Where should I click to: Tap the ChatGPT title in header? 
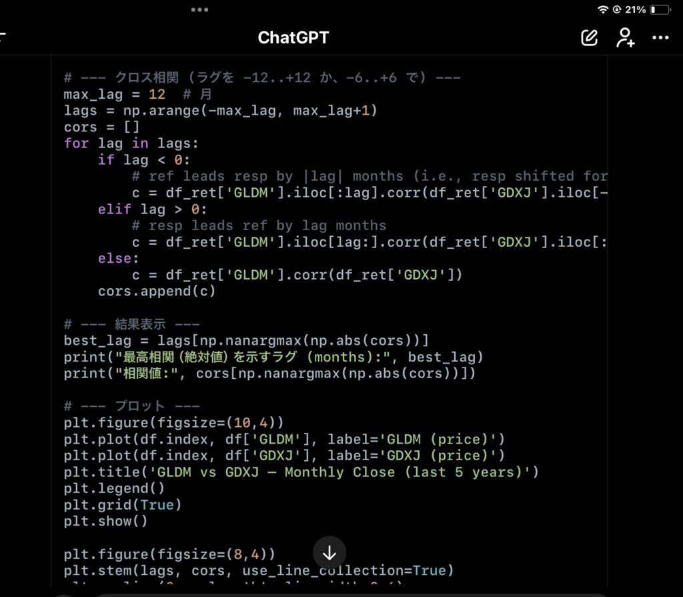pyautogui.click(x=293, y=37)
